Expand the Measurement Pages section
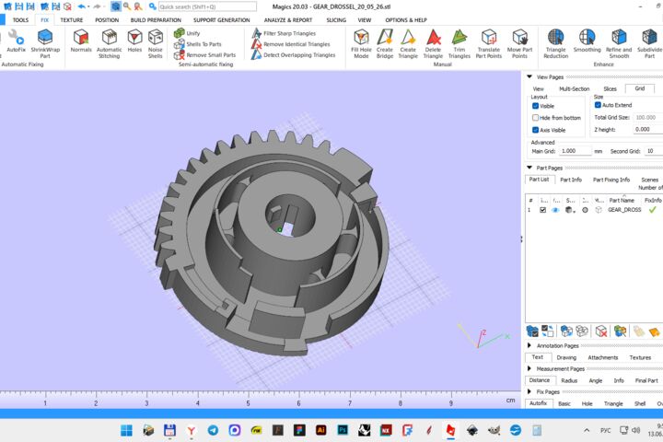This screenshot has height=442, width=663. 529,368
